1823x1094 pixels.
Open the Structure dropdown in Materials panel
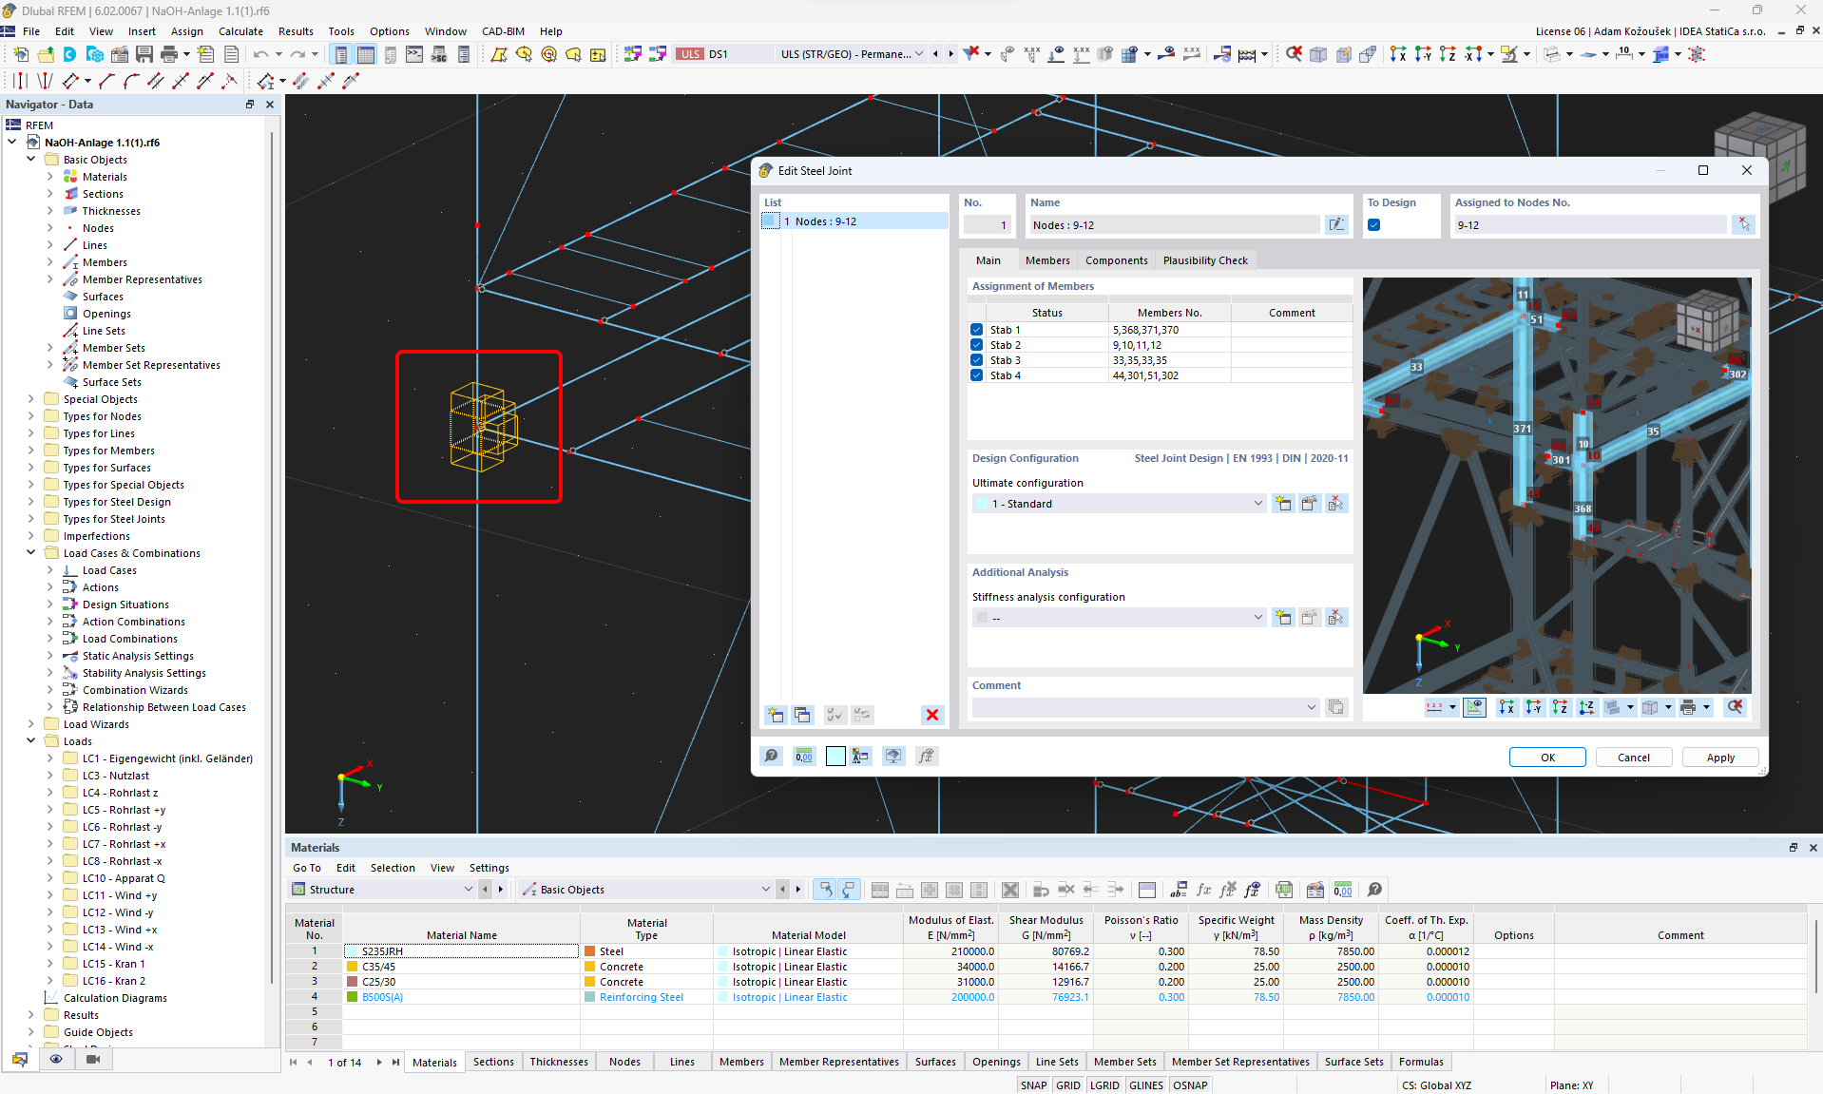pyautogui.click(x=468, y=890)
